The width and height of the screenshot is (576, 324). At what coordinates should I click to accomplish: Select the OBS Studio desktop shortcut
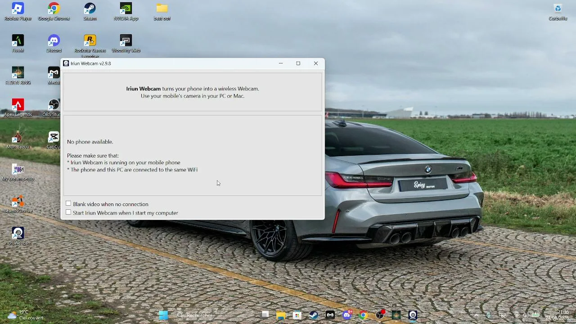pyautogui.click(x=51, y=108)
